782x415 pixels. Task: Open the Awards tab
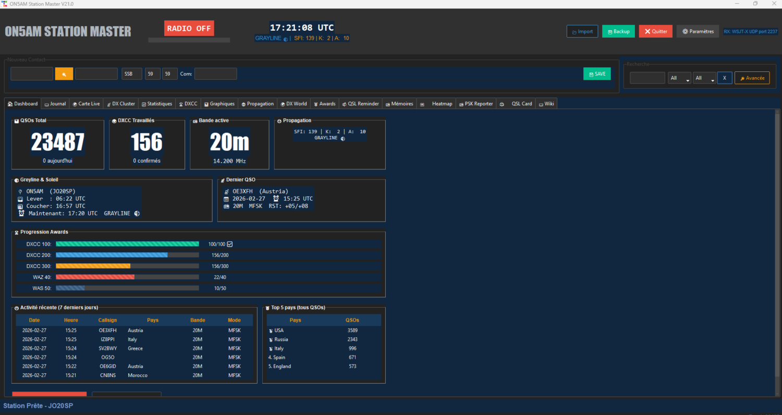point(324,104)
